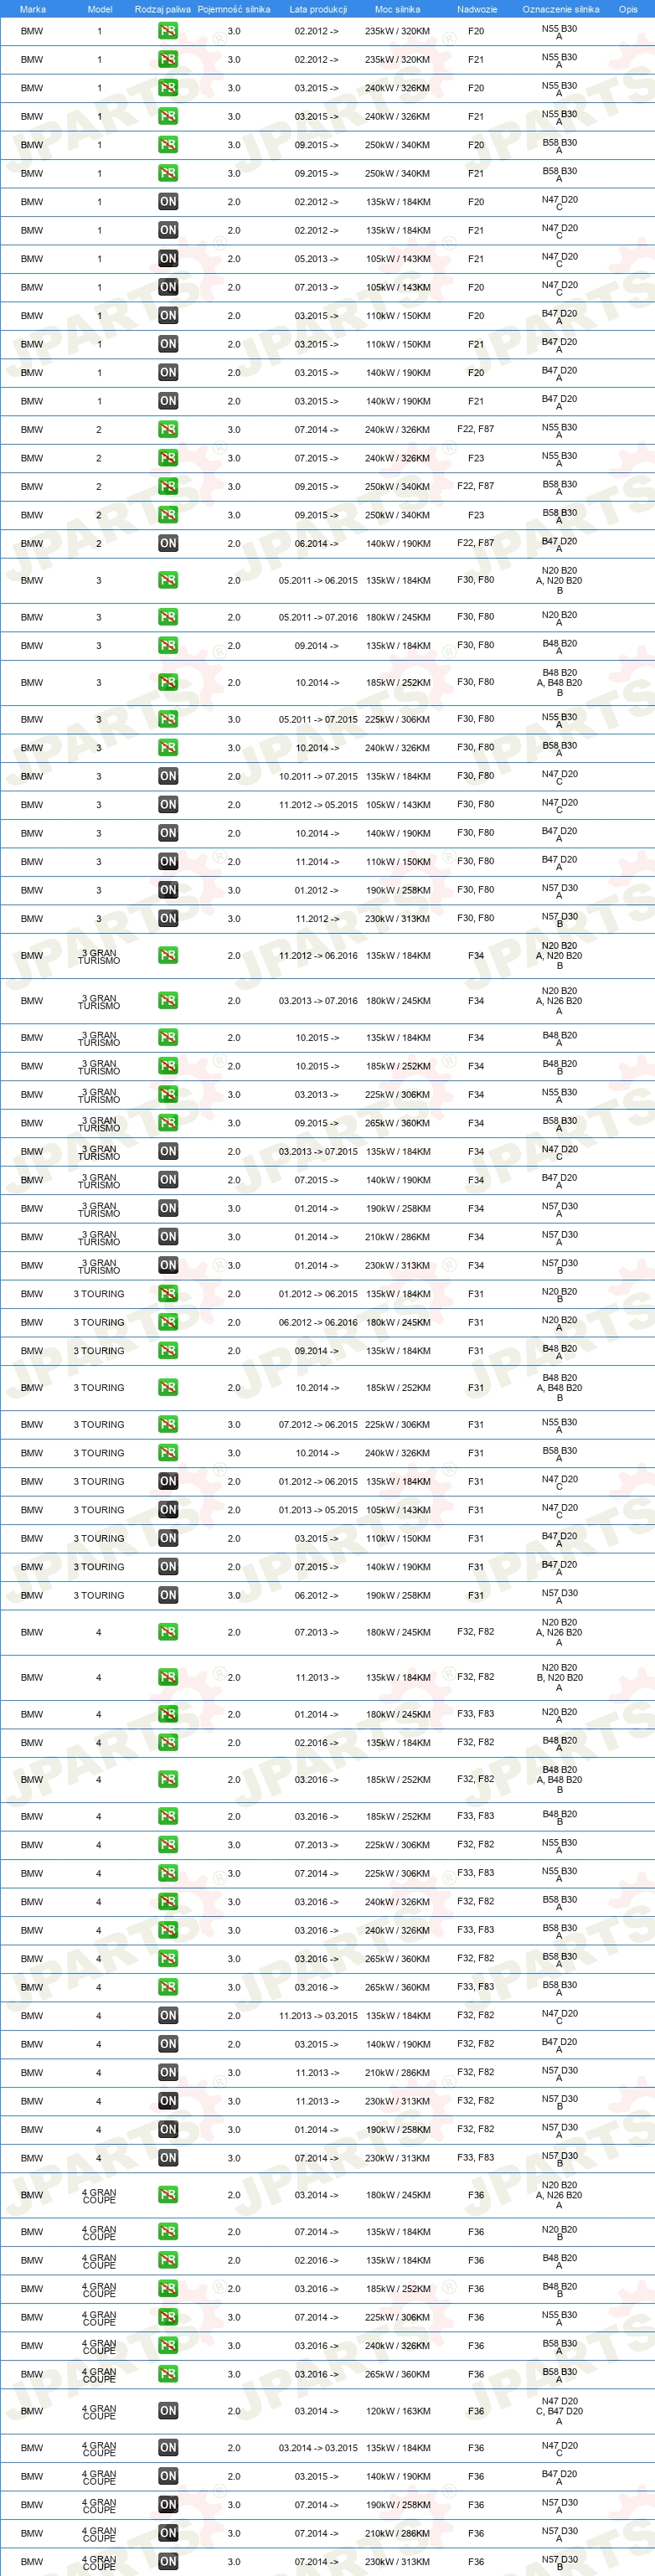Select the '11.2014 ->' production date cell
655x2576 pixels.
(x=317, y=862)
